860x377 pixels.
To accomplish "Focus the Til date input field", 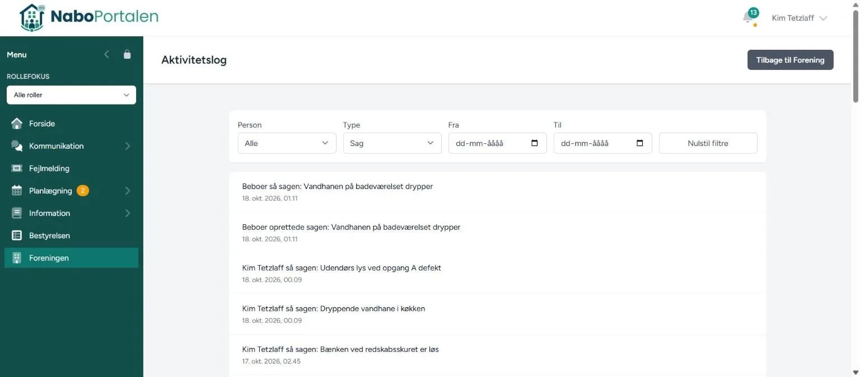I will pyautogui.click(x=602, y=143).
